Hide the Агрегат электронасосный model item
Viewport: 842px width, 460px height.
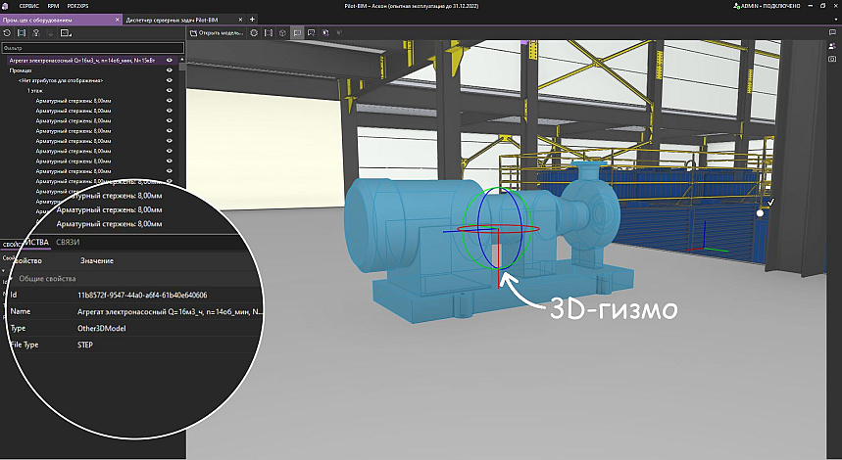[170, 60]
